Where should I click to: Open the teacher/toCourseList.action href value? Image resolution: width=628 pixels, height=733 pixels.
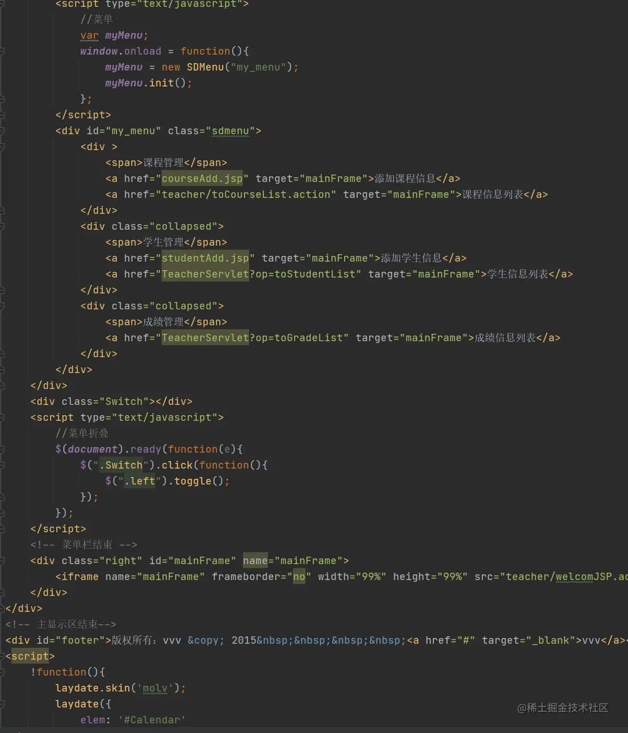click(246, 194)
